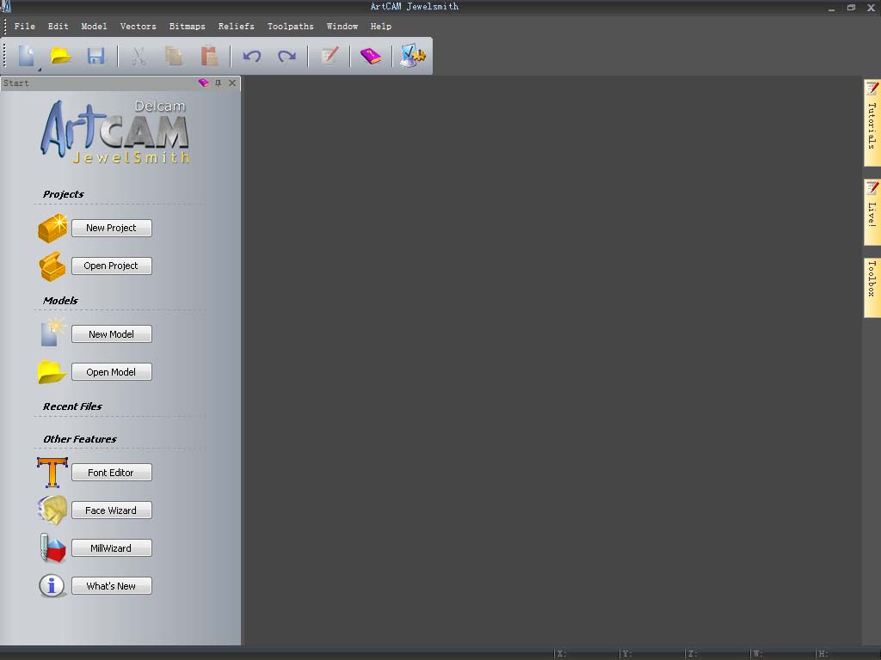This screenshot has width=881, height=660.
Task: Click the Recent Files heading
Action: pyautogui.click(x=72, y=406)
